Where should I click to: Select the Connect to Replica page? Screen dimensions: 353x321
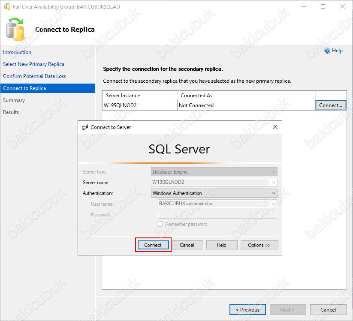click(48, 88)
